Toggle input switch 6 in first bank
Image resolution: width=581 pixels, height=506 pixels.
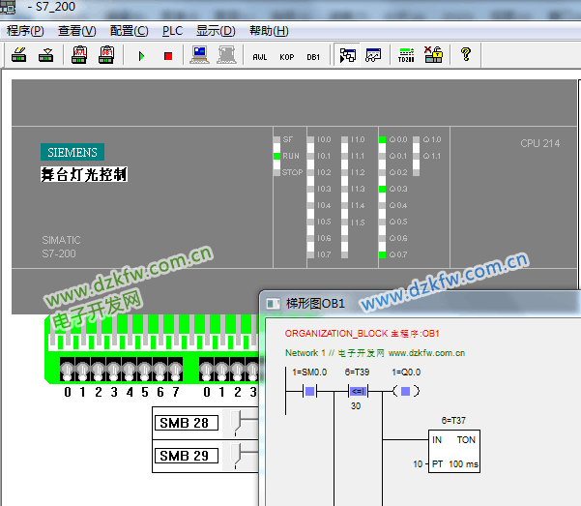[x=160, y=370]
